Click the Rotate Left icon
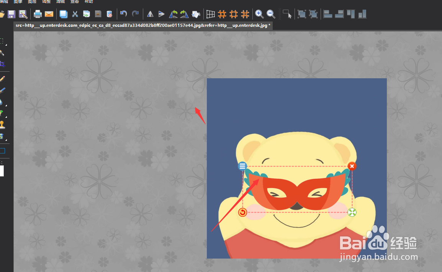 click(x=173, y=14)
